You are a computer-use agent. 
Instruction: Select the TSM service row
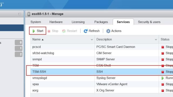102,65
